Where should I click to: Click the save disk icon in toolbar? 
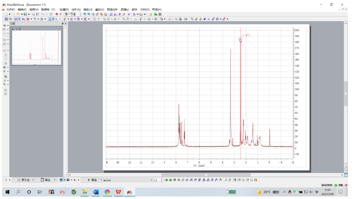tap(26, 14)
